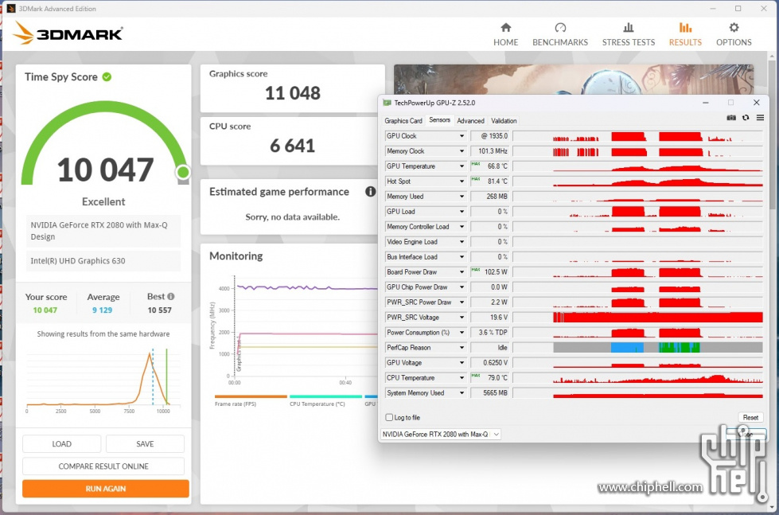Click the NVIDIA GeForce RTX 2080 Max-Q label

[103, 231]
